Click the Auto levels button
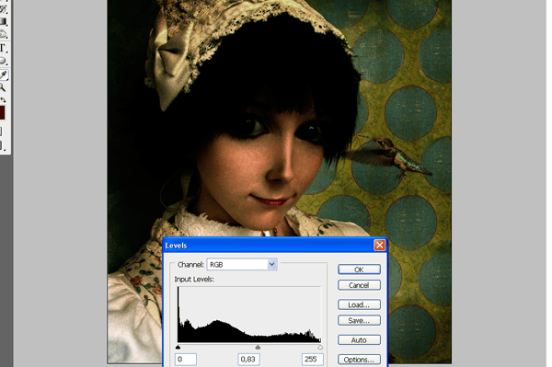Image resolution: width=552 pixels, height=367 pixels. pyautogui.click(x=359, y=340)
